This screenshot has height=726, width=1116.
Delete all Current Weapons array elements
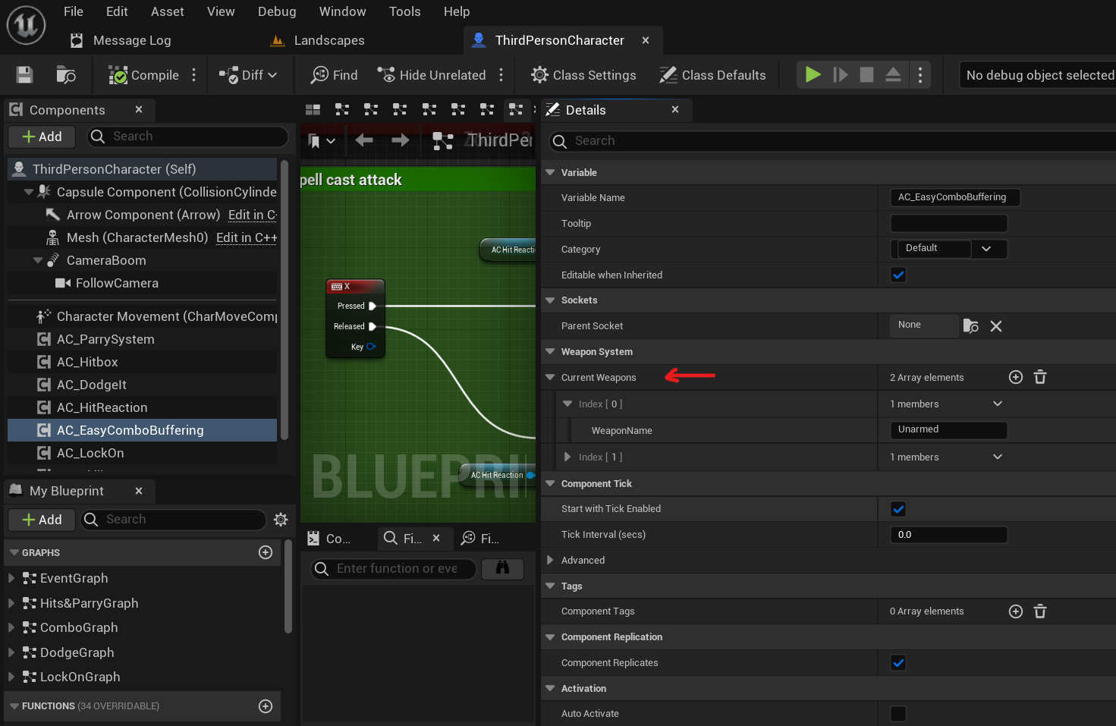tap(1039, 377)
